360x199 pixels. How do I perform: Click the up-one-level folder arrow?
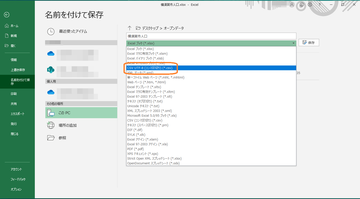pyautogui.click(x=130, y=28)
